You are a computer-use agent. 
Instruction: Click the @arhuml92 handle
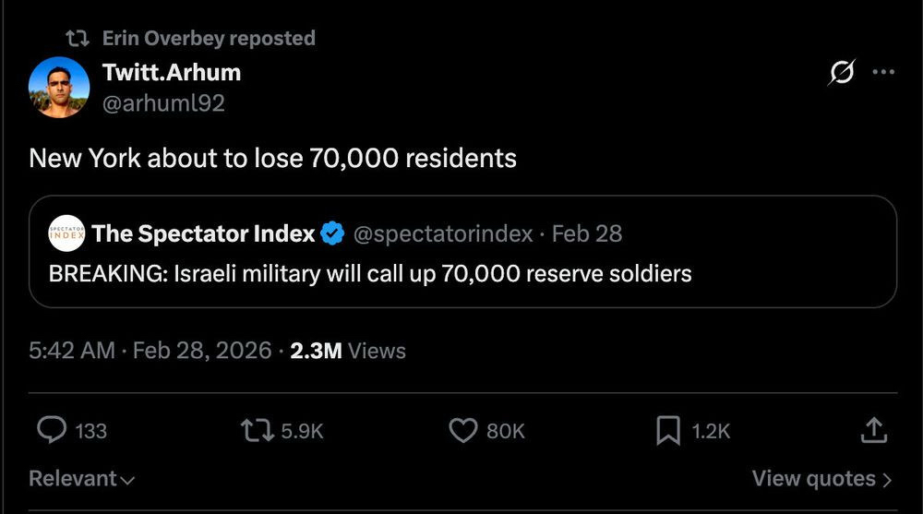[163, 102]
